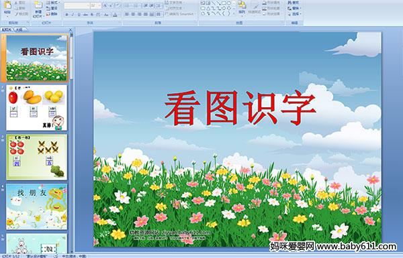403x258 pixels.
Task: Open the Character Spacing (AV) dropdown
Action: [99, 15]
